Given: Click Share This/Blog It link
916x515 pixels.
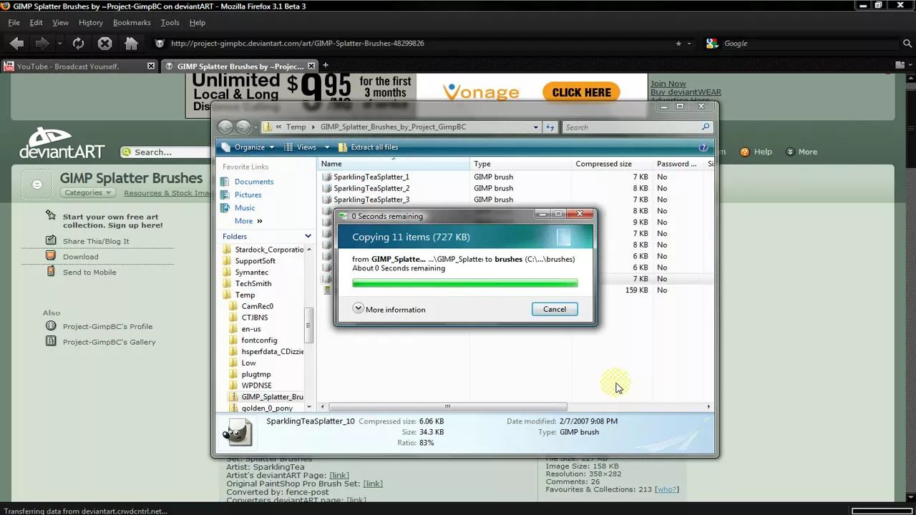Looking at the screenshot, I should (x=96, y=241).
